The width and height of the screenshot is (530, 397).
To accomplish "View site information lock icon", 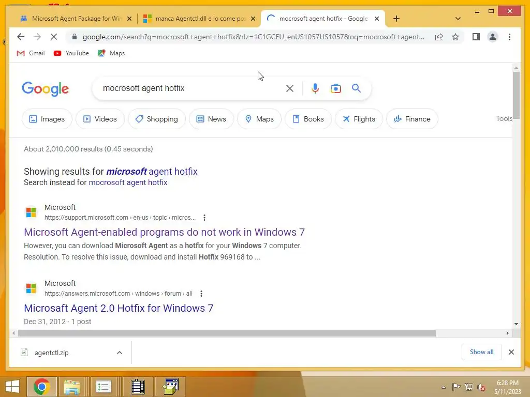I will 75,37.
